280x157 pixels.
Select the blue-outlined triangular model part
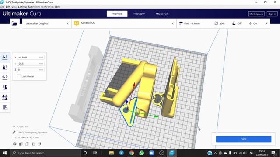(x=129, y=114)
